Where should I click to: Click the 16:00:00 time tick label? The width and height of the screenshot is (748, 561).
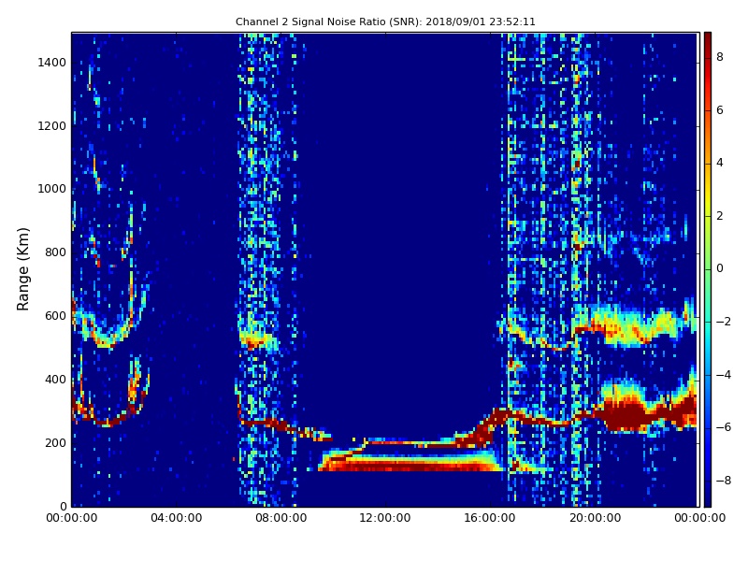point(490,518)
